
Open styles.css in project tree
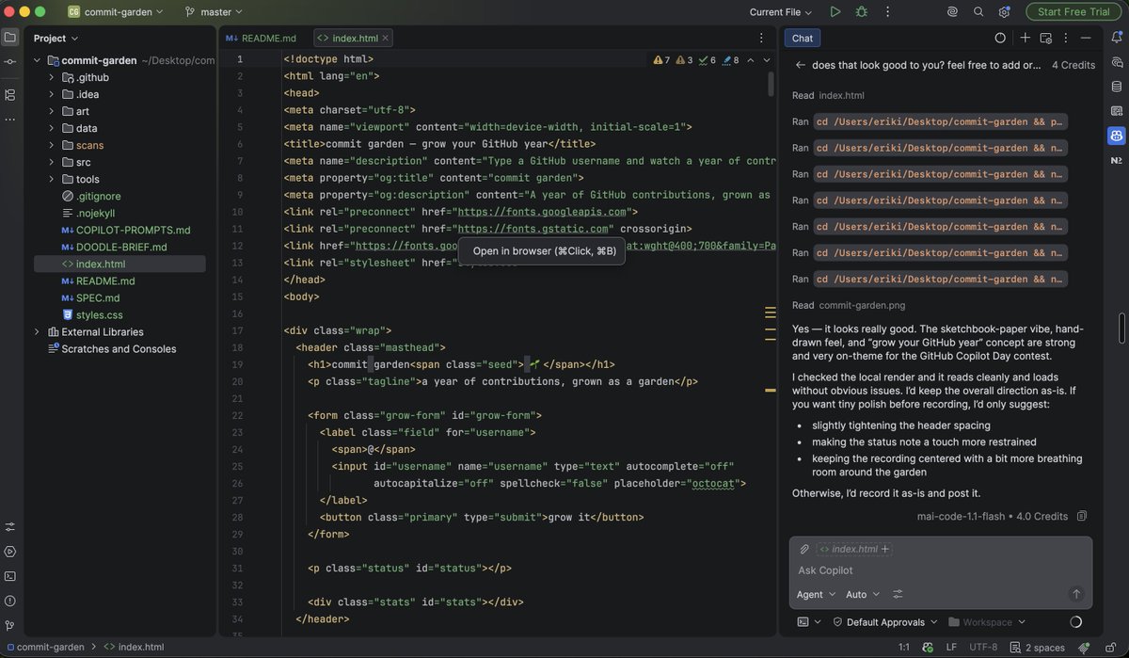click(x=99, y=314)
